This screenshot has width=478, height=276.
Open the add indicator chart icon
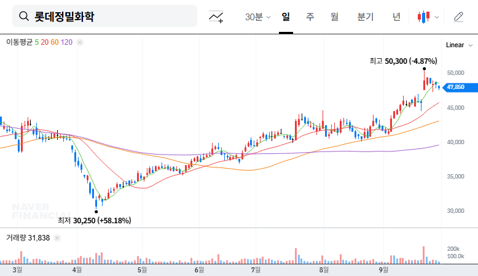[216, 17]
